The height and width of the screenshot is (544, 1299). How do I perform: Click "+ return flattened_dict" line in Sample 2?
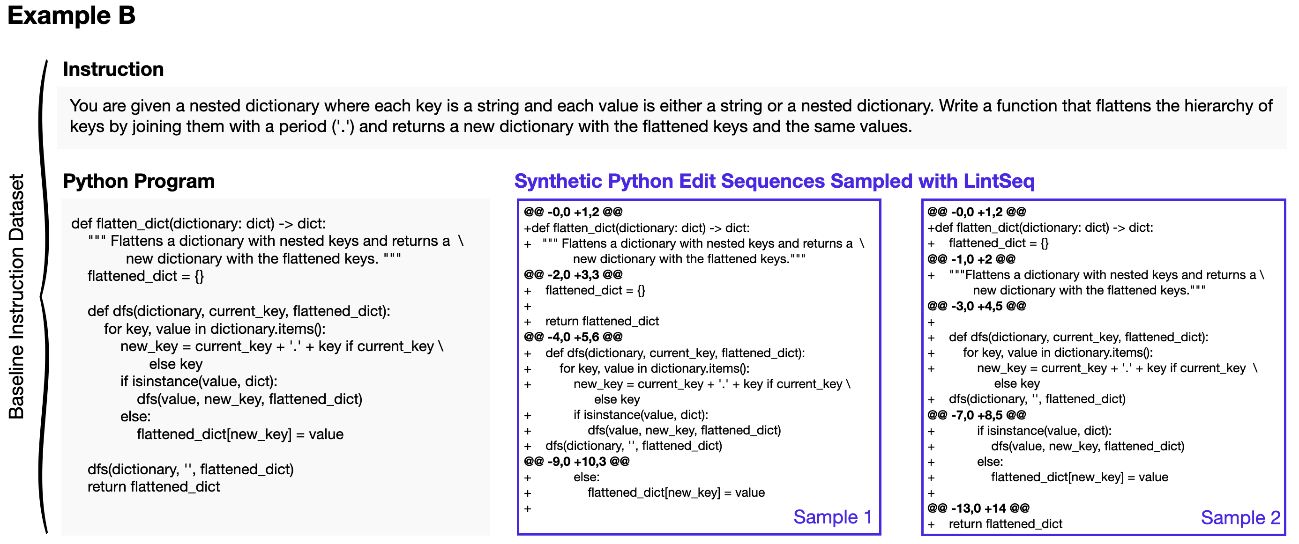click(x=1005, y=524)
